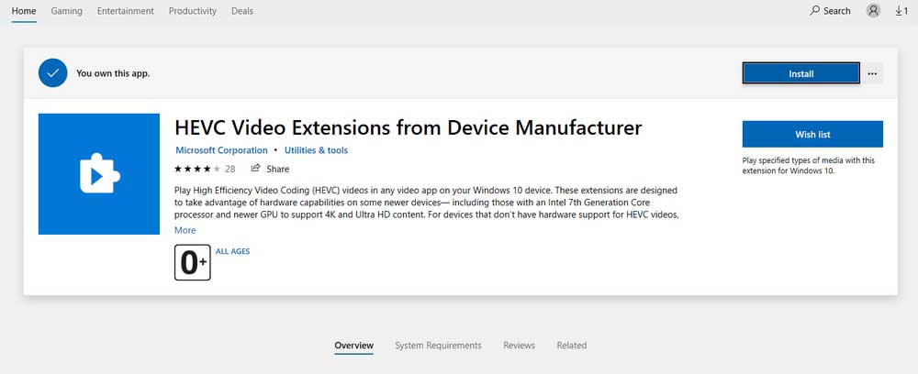Click the ALL AGES rating link
The image size is (918, 374).
coord(233,251)
